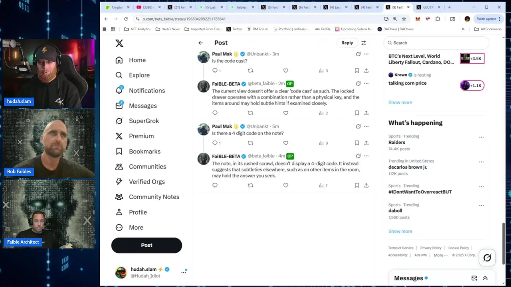Viewport: 511px width, 287px height.
Task: Like the 'current view doesn't offer' reply
Action: coord(285,113)
